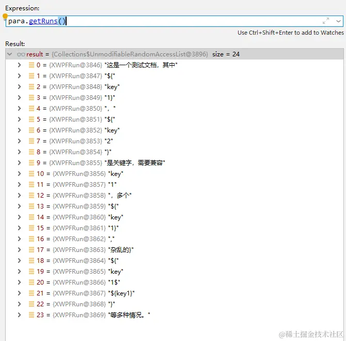Expand element 8 XWPFRun@3854

pyautogui.click(x=20, y=152)
